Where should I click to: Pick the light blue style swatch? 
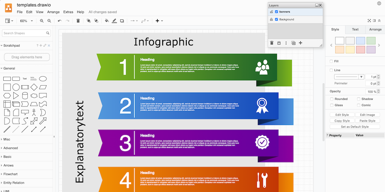coord(361,41)
